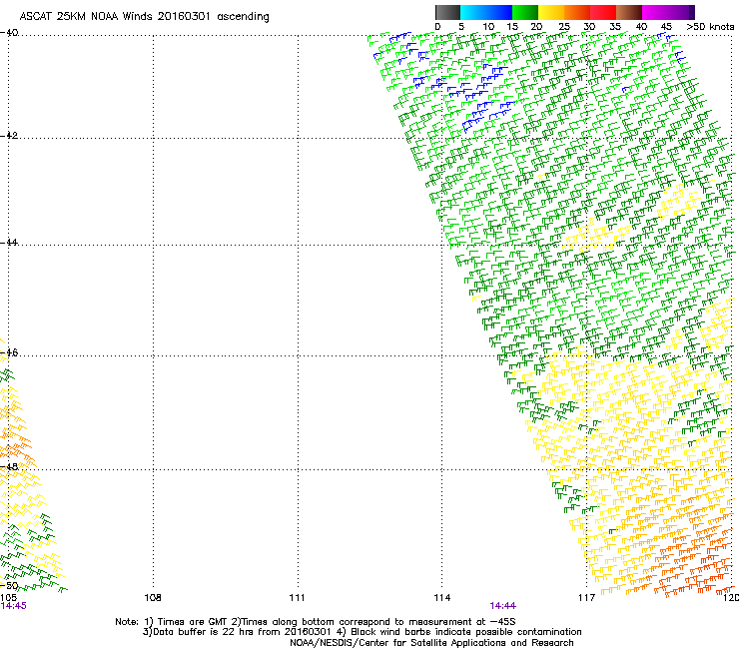Click the purple 14:44 time stamp
739x649 pixels.
[503, 606]
